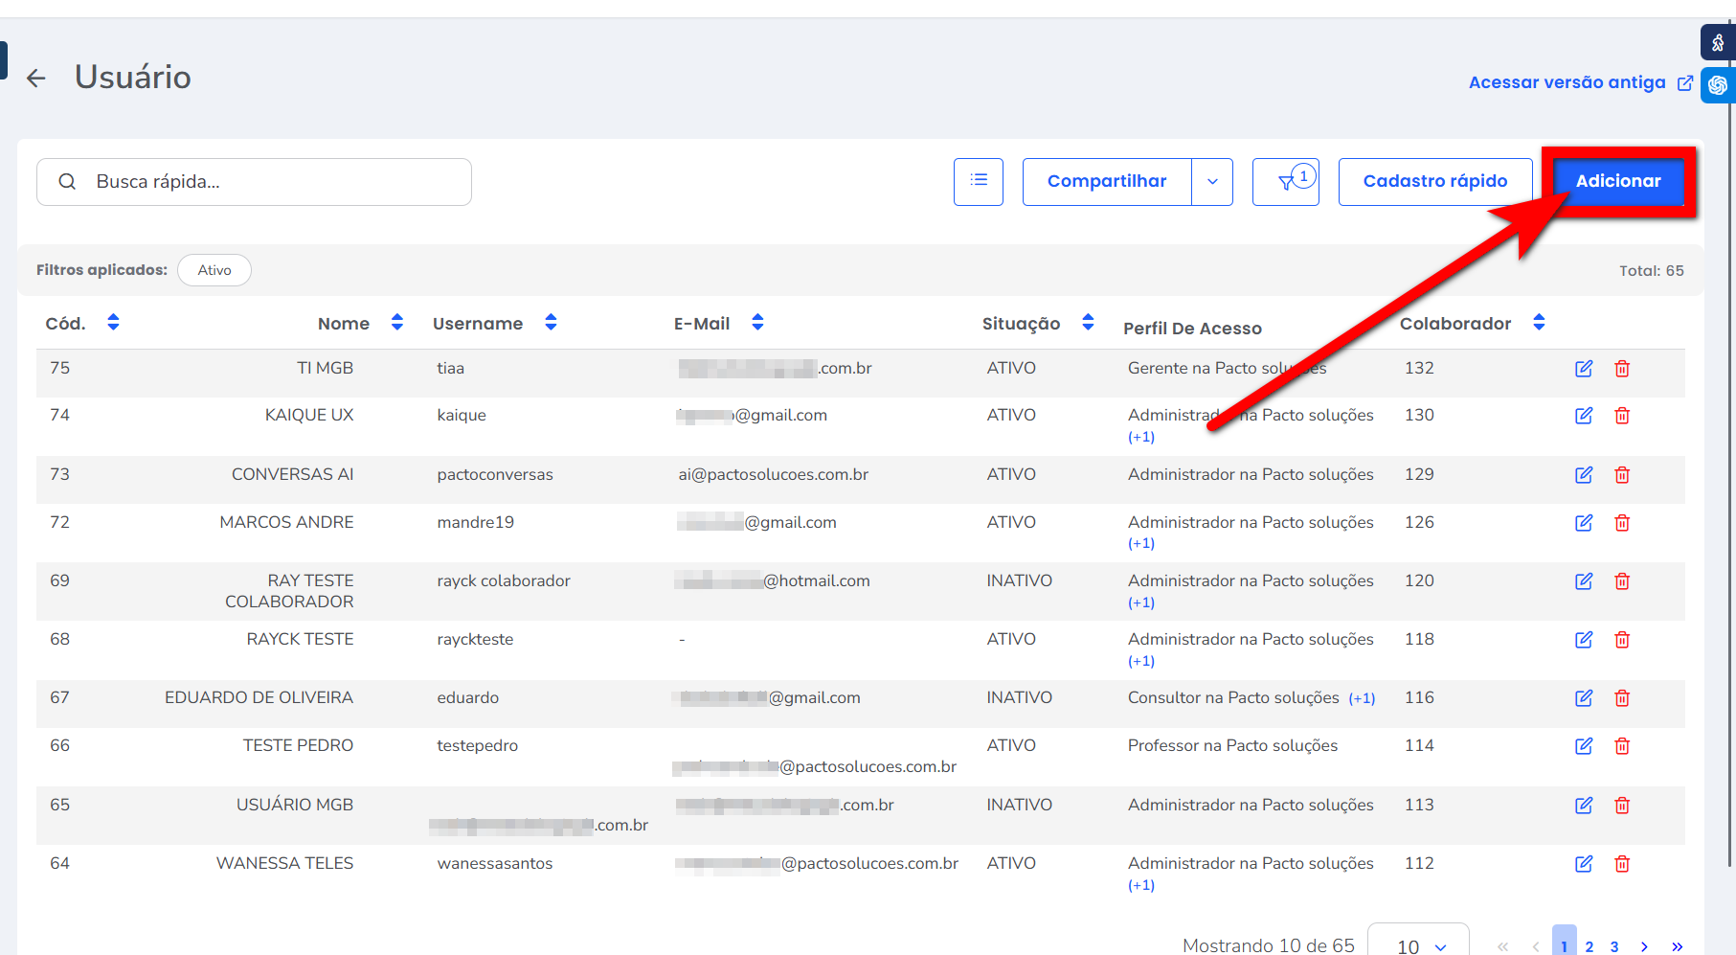The height and width of the screenshot is (955, 1736).
Task: Edit user CONVERSAS AI row
Action: point(1584,475)
